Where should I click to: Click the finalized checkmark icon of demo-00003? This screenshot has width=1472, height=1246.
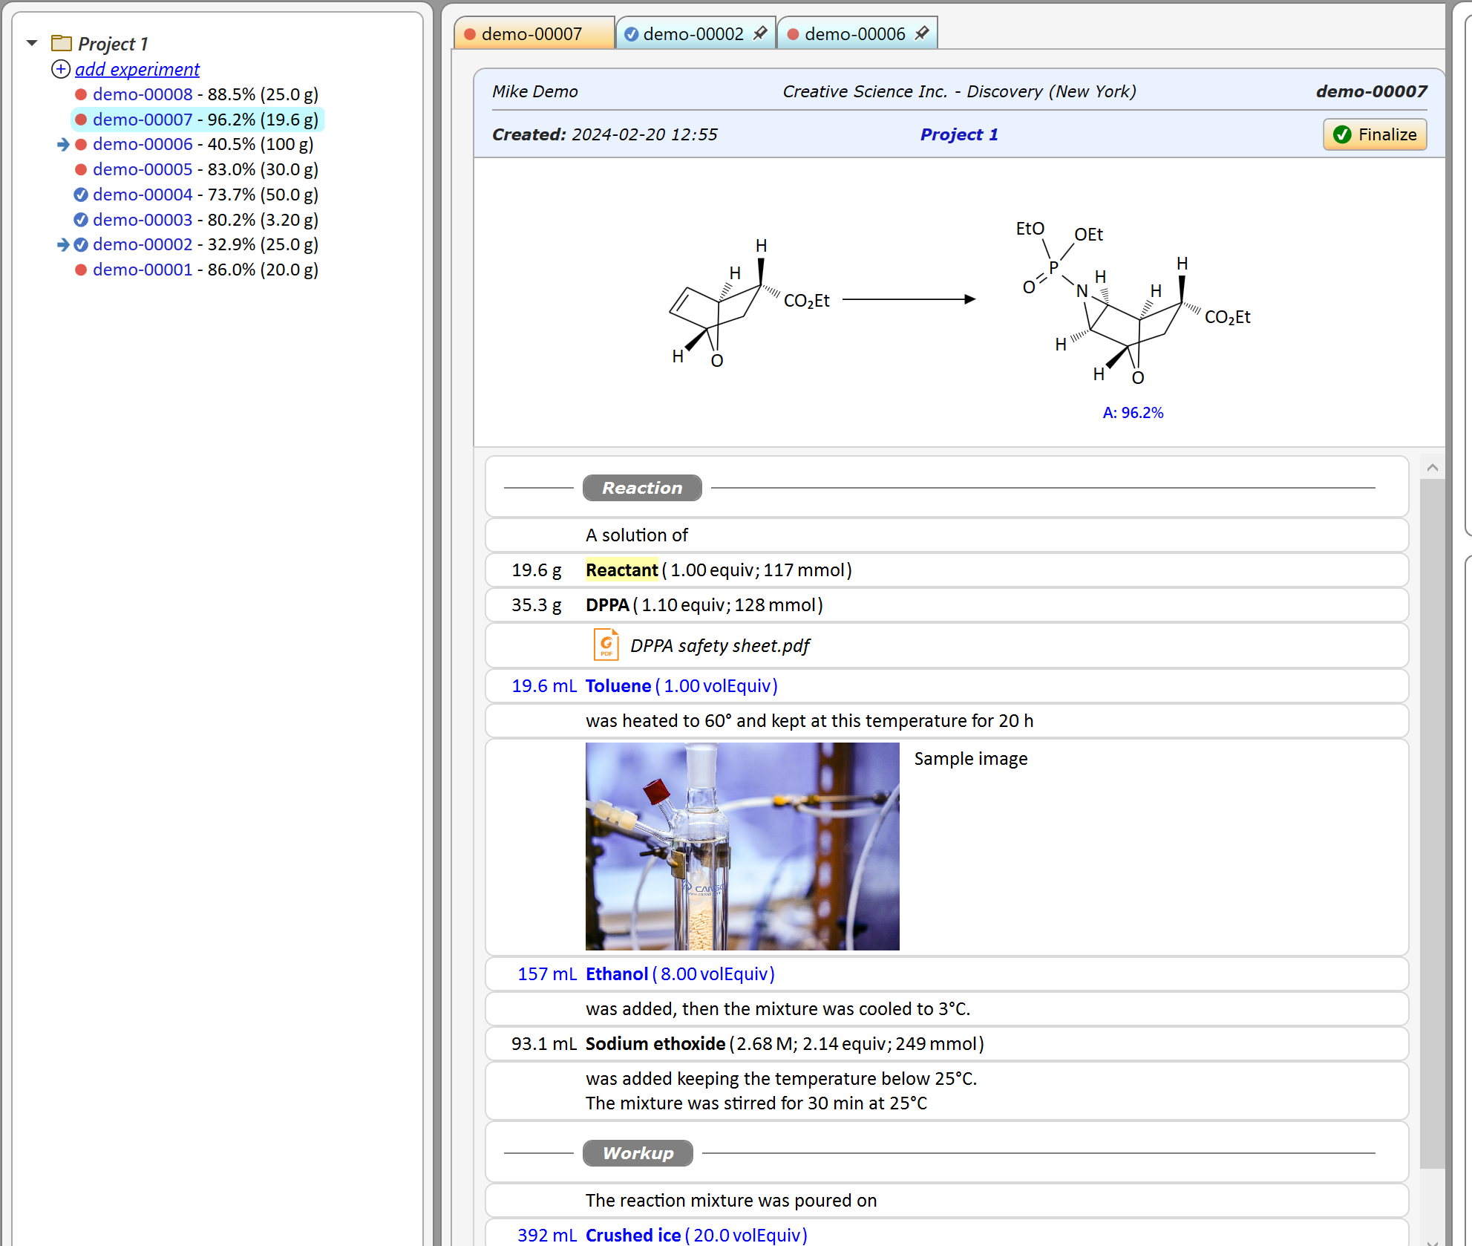[81, 220]
